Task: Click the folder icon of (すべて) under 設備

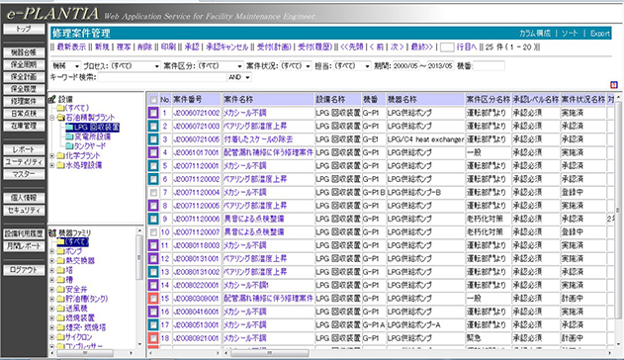Action: tap(60, 108)
